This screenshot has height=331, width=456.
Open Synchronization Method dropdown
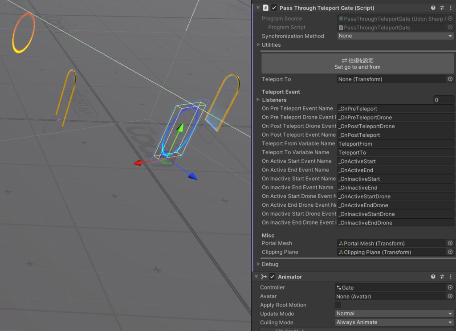395,36
